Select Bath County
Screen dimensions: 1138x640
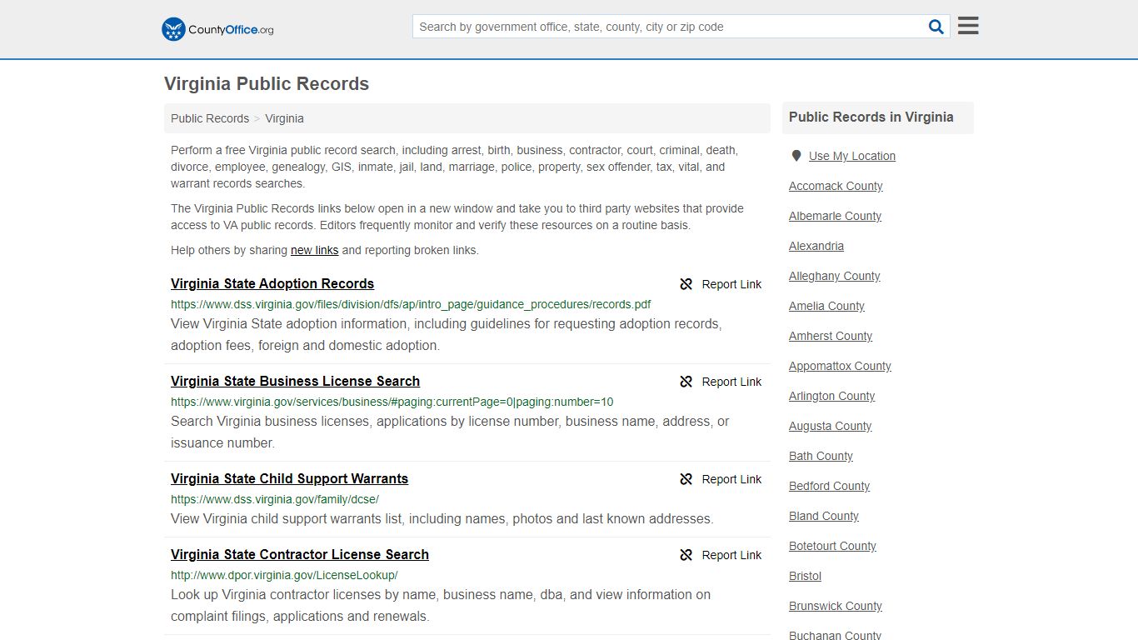pos(821,456)
